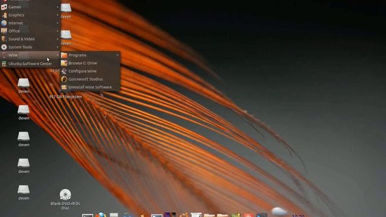
Task: Select the Blank DVD+R DL Disc icon
Action: (x=65, y=195)
